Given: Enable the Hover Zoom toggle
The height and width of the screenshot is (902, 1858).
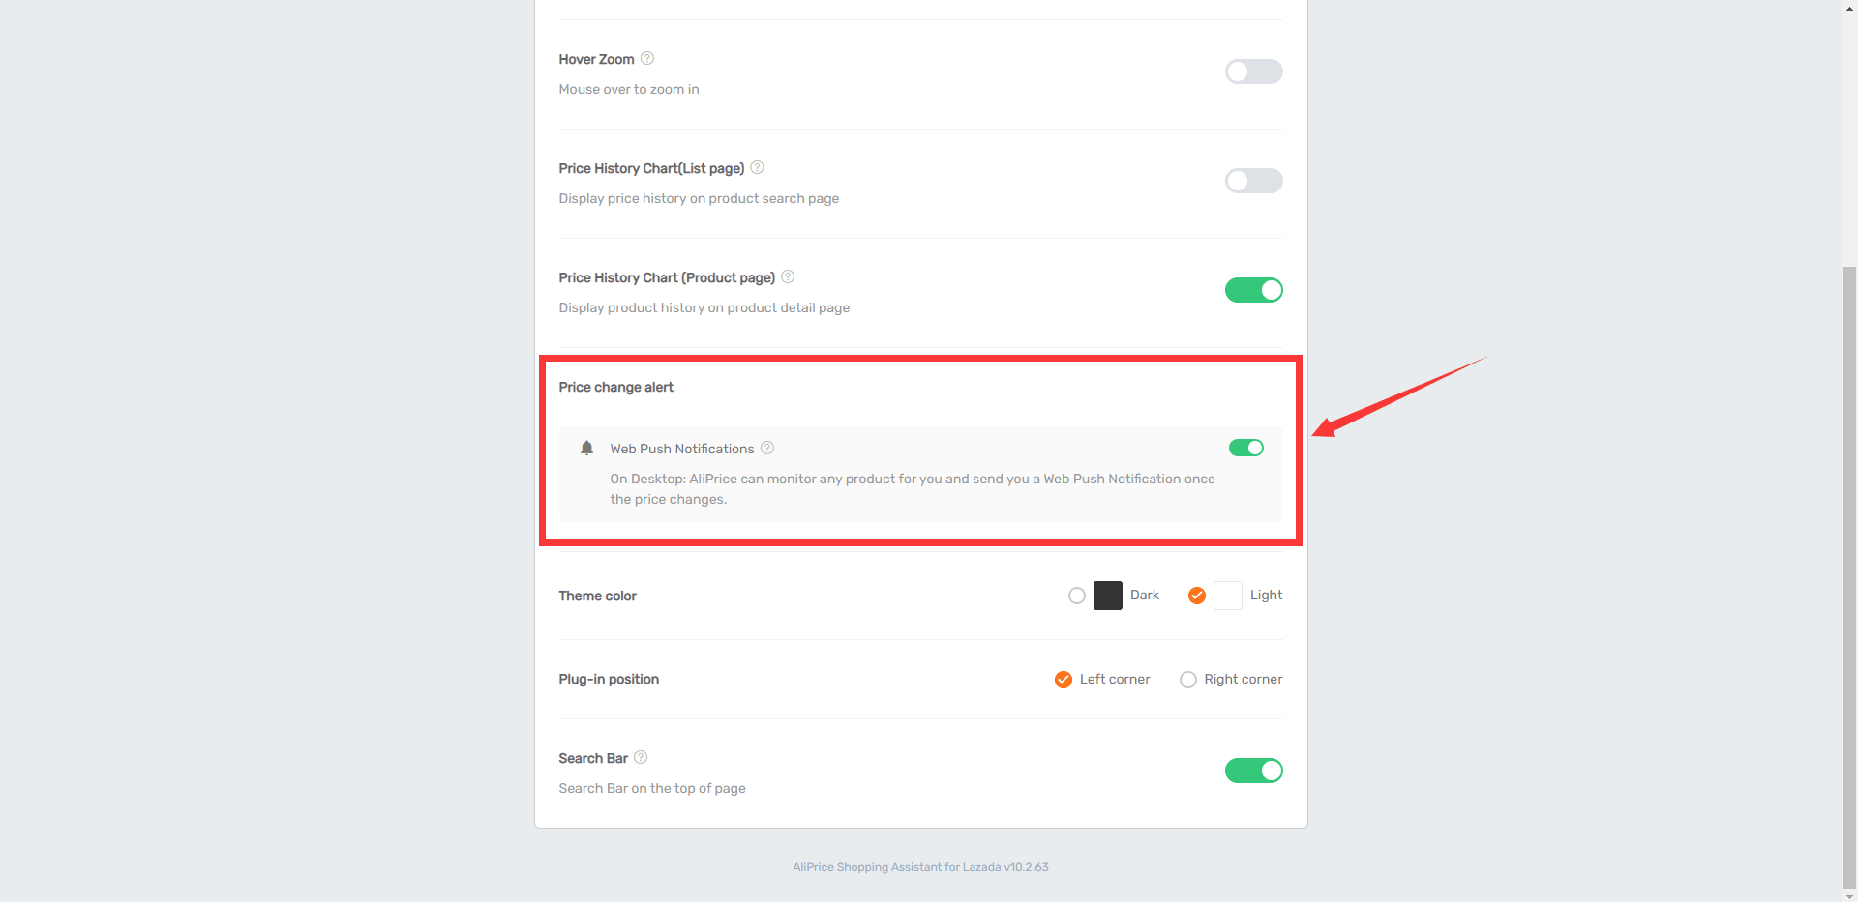Looking at the screenshot, I should pos(1253,72).
